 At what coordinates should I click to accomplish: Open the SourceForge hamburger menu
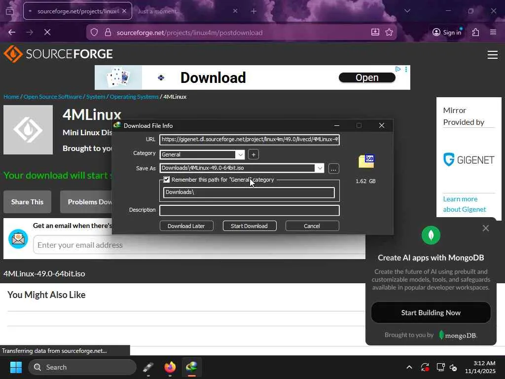click(x=493, y=55)
